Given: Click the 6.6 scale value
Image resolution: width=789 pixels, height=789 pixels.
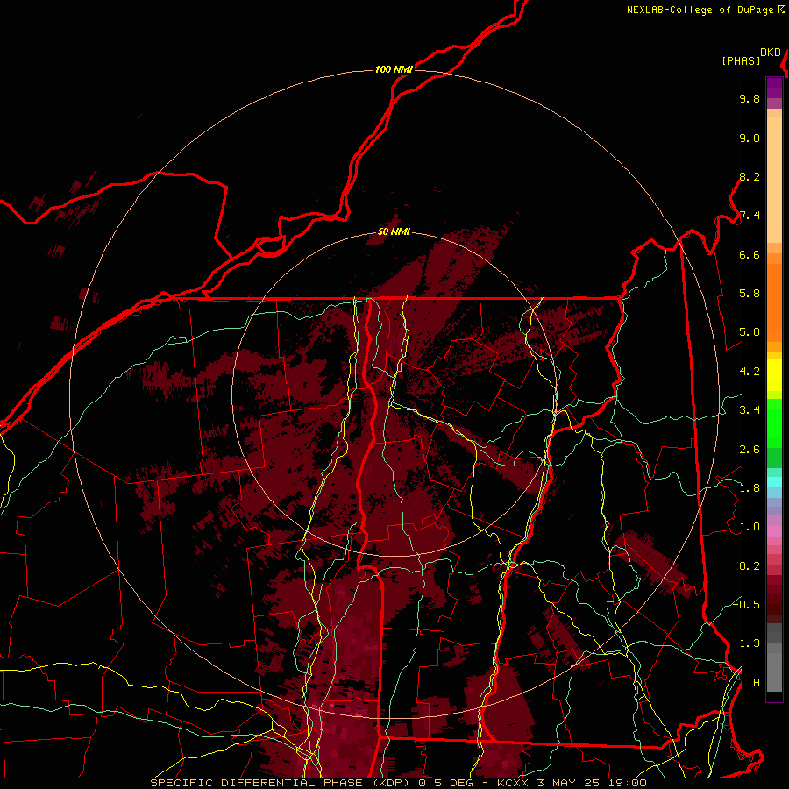Looking at the screenshot, I should pos(750,254).
